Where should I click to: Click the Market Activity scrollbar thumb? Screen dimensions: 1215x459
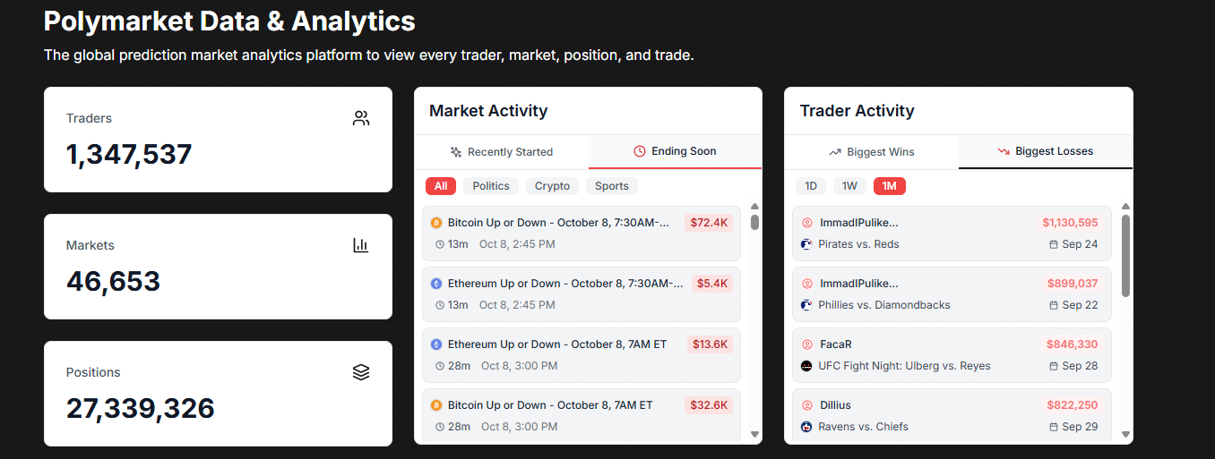(x=754, y=222)
